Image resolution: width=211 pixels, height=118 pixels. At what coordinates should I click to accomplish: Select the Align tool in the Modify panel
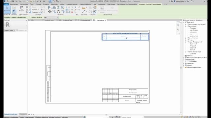click(x=50, y=8)
